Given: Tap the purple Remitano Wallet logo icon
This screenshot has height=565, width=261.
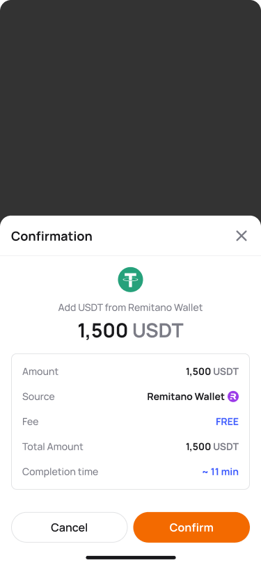Looking at the screenshot, I should [x=233, y=397].
